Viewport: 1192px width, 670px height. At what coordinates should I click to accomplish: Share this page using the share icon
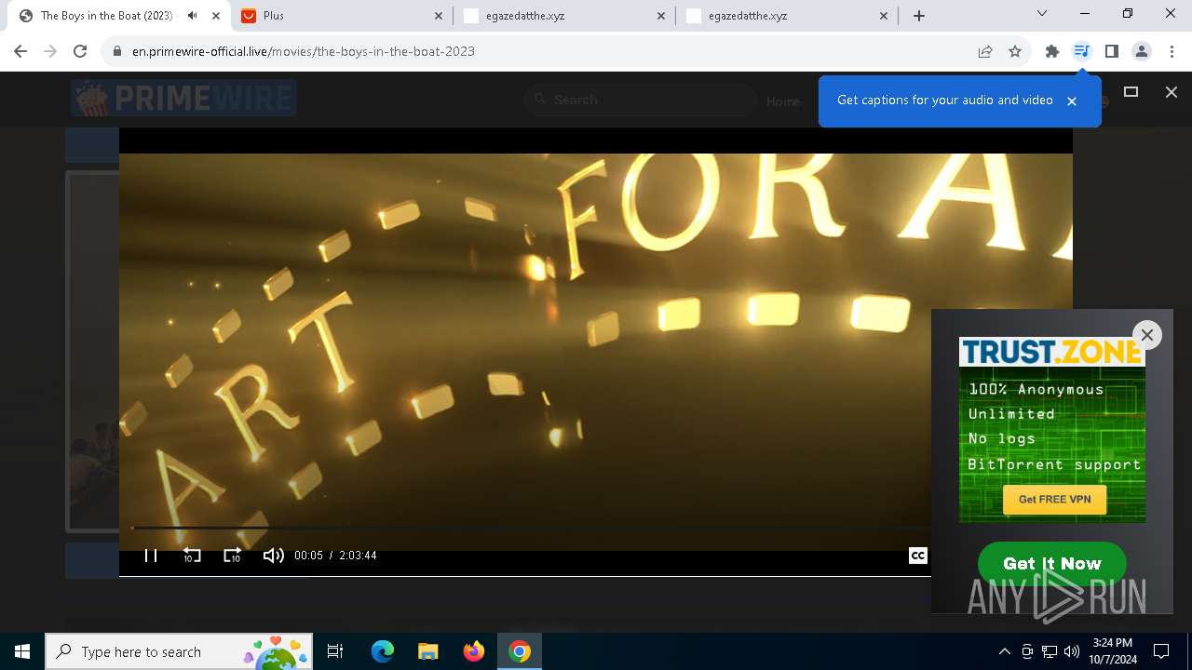pos(985,51)
